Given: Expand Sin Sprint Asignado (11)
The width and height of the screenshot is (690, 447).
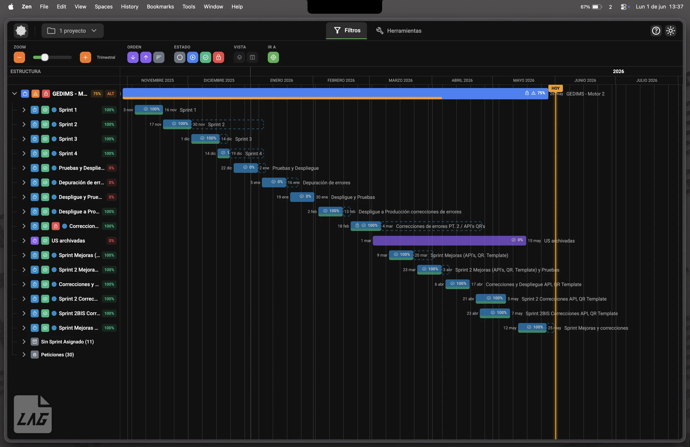Looking at the screenshot, I should [x=24, y=342].
